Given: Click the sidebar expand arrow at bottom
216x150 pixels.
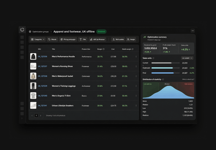Looking at the screenshot, I should coord(22,118).
